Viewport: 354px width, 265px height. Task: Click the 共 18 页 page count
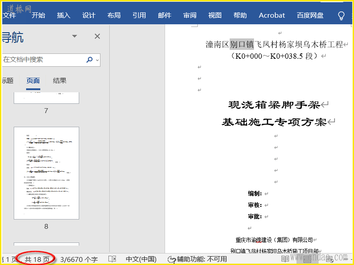(37, 259)
